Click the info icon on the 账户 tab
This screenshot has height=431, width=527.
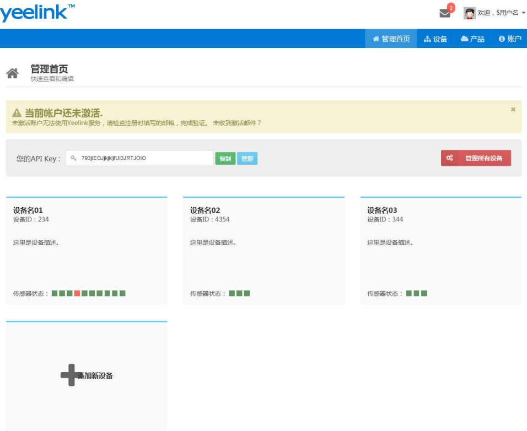point(501,39)
